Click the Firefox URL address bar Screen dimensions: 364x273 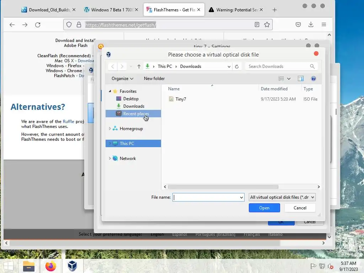click(x=168, y=25)
